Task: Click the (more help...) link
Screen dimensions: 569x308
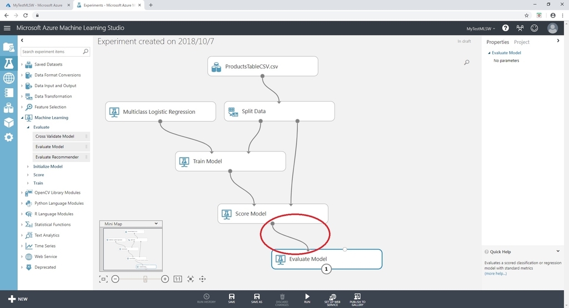Action: [x=495, y=274]
